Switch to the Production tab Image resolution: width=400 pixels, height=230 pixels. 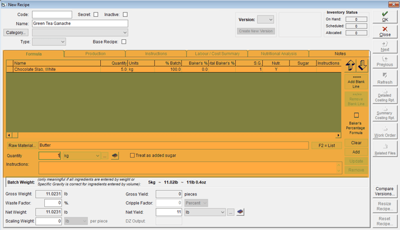[x=95, y=54]
